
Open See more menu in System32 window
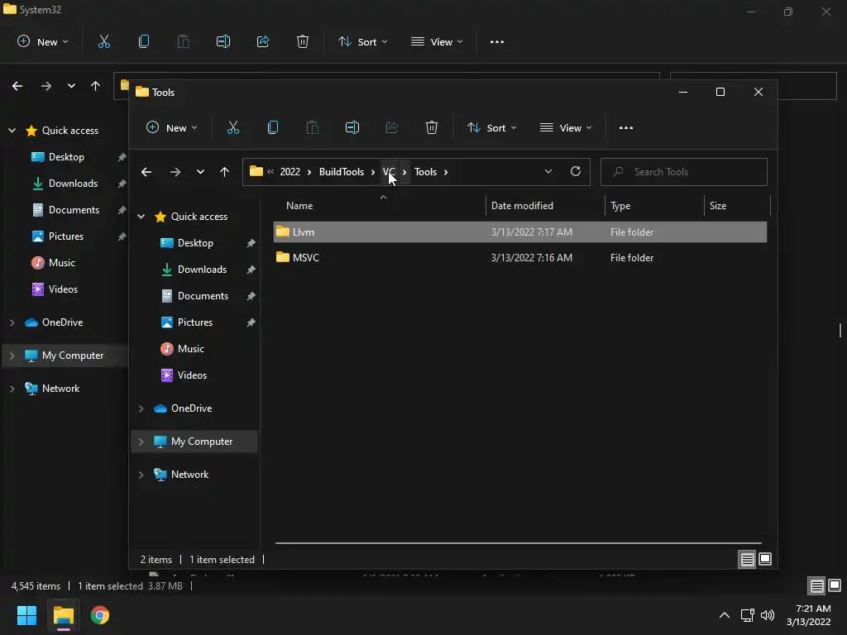497,41
